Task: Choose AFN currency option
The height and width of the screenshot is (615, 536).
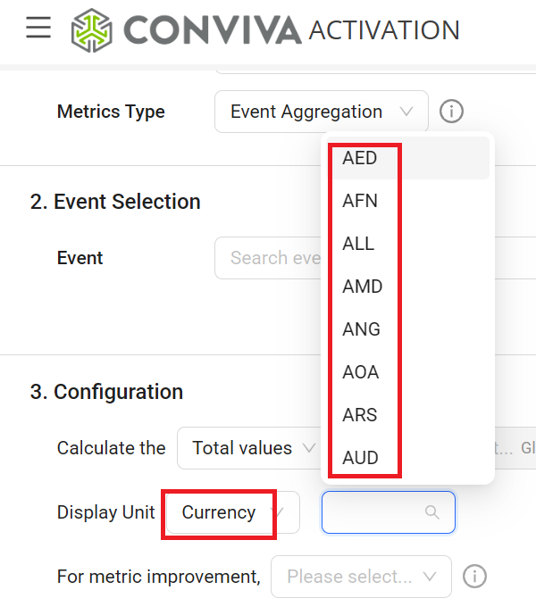Action: pos(360,201)
